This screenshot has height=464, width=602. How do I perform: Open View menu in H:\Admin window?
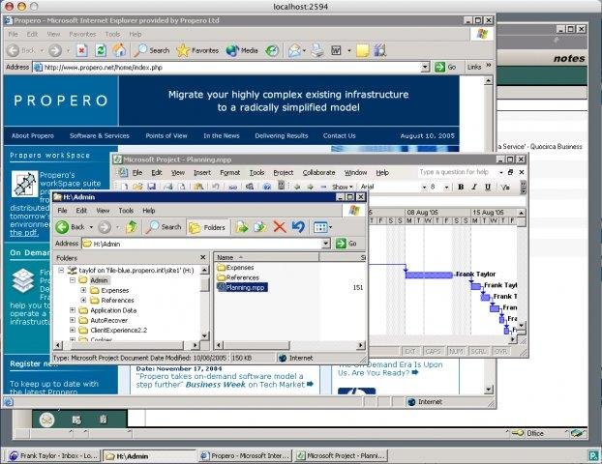click(103, 211)
